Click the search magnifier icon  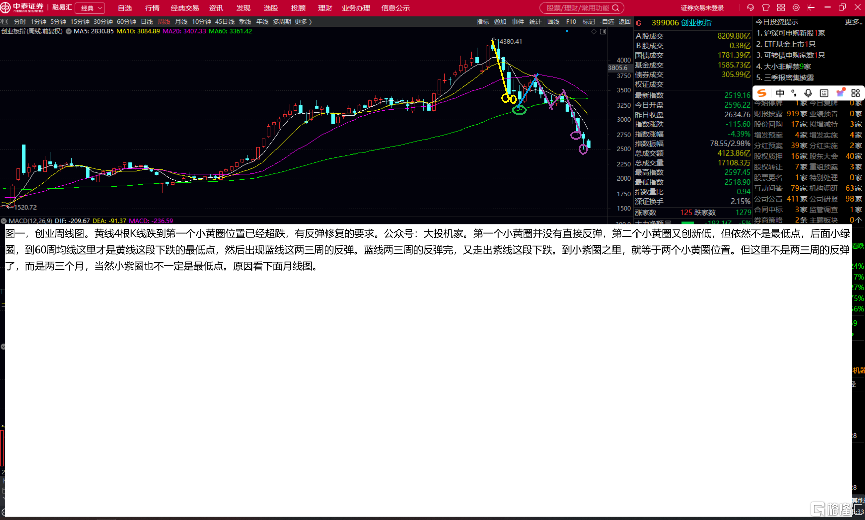point(616,8)
